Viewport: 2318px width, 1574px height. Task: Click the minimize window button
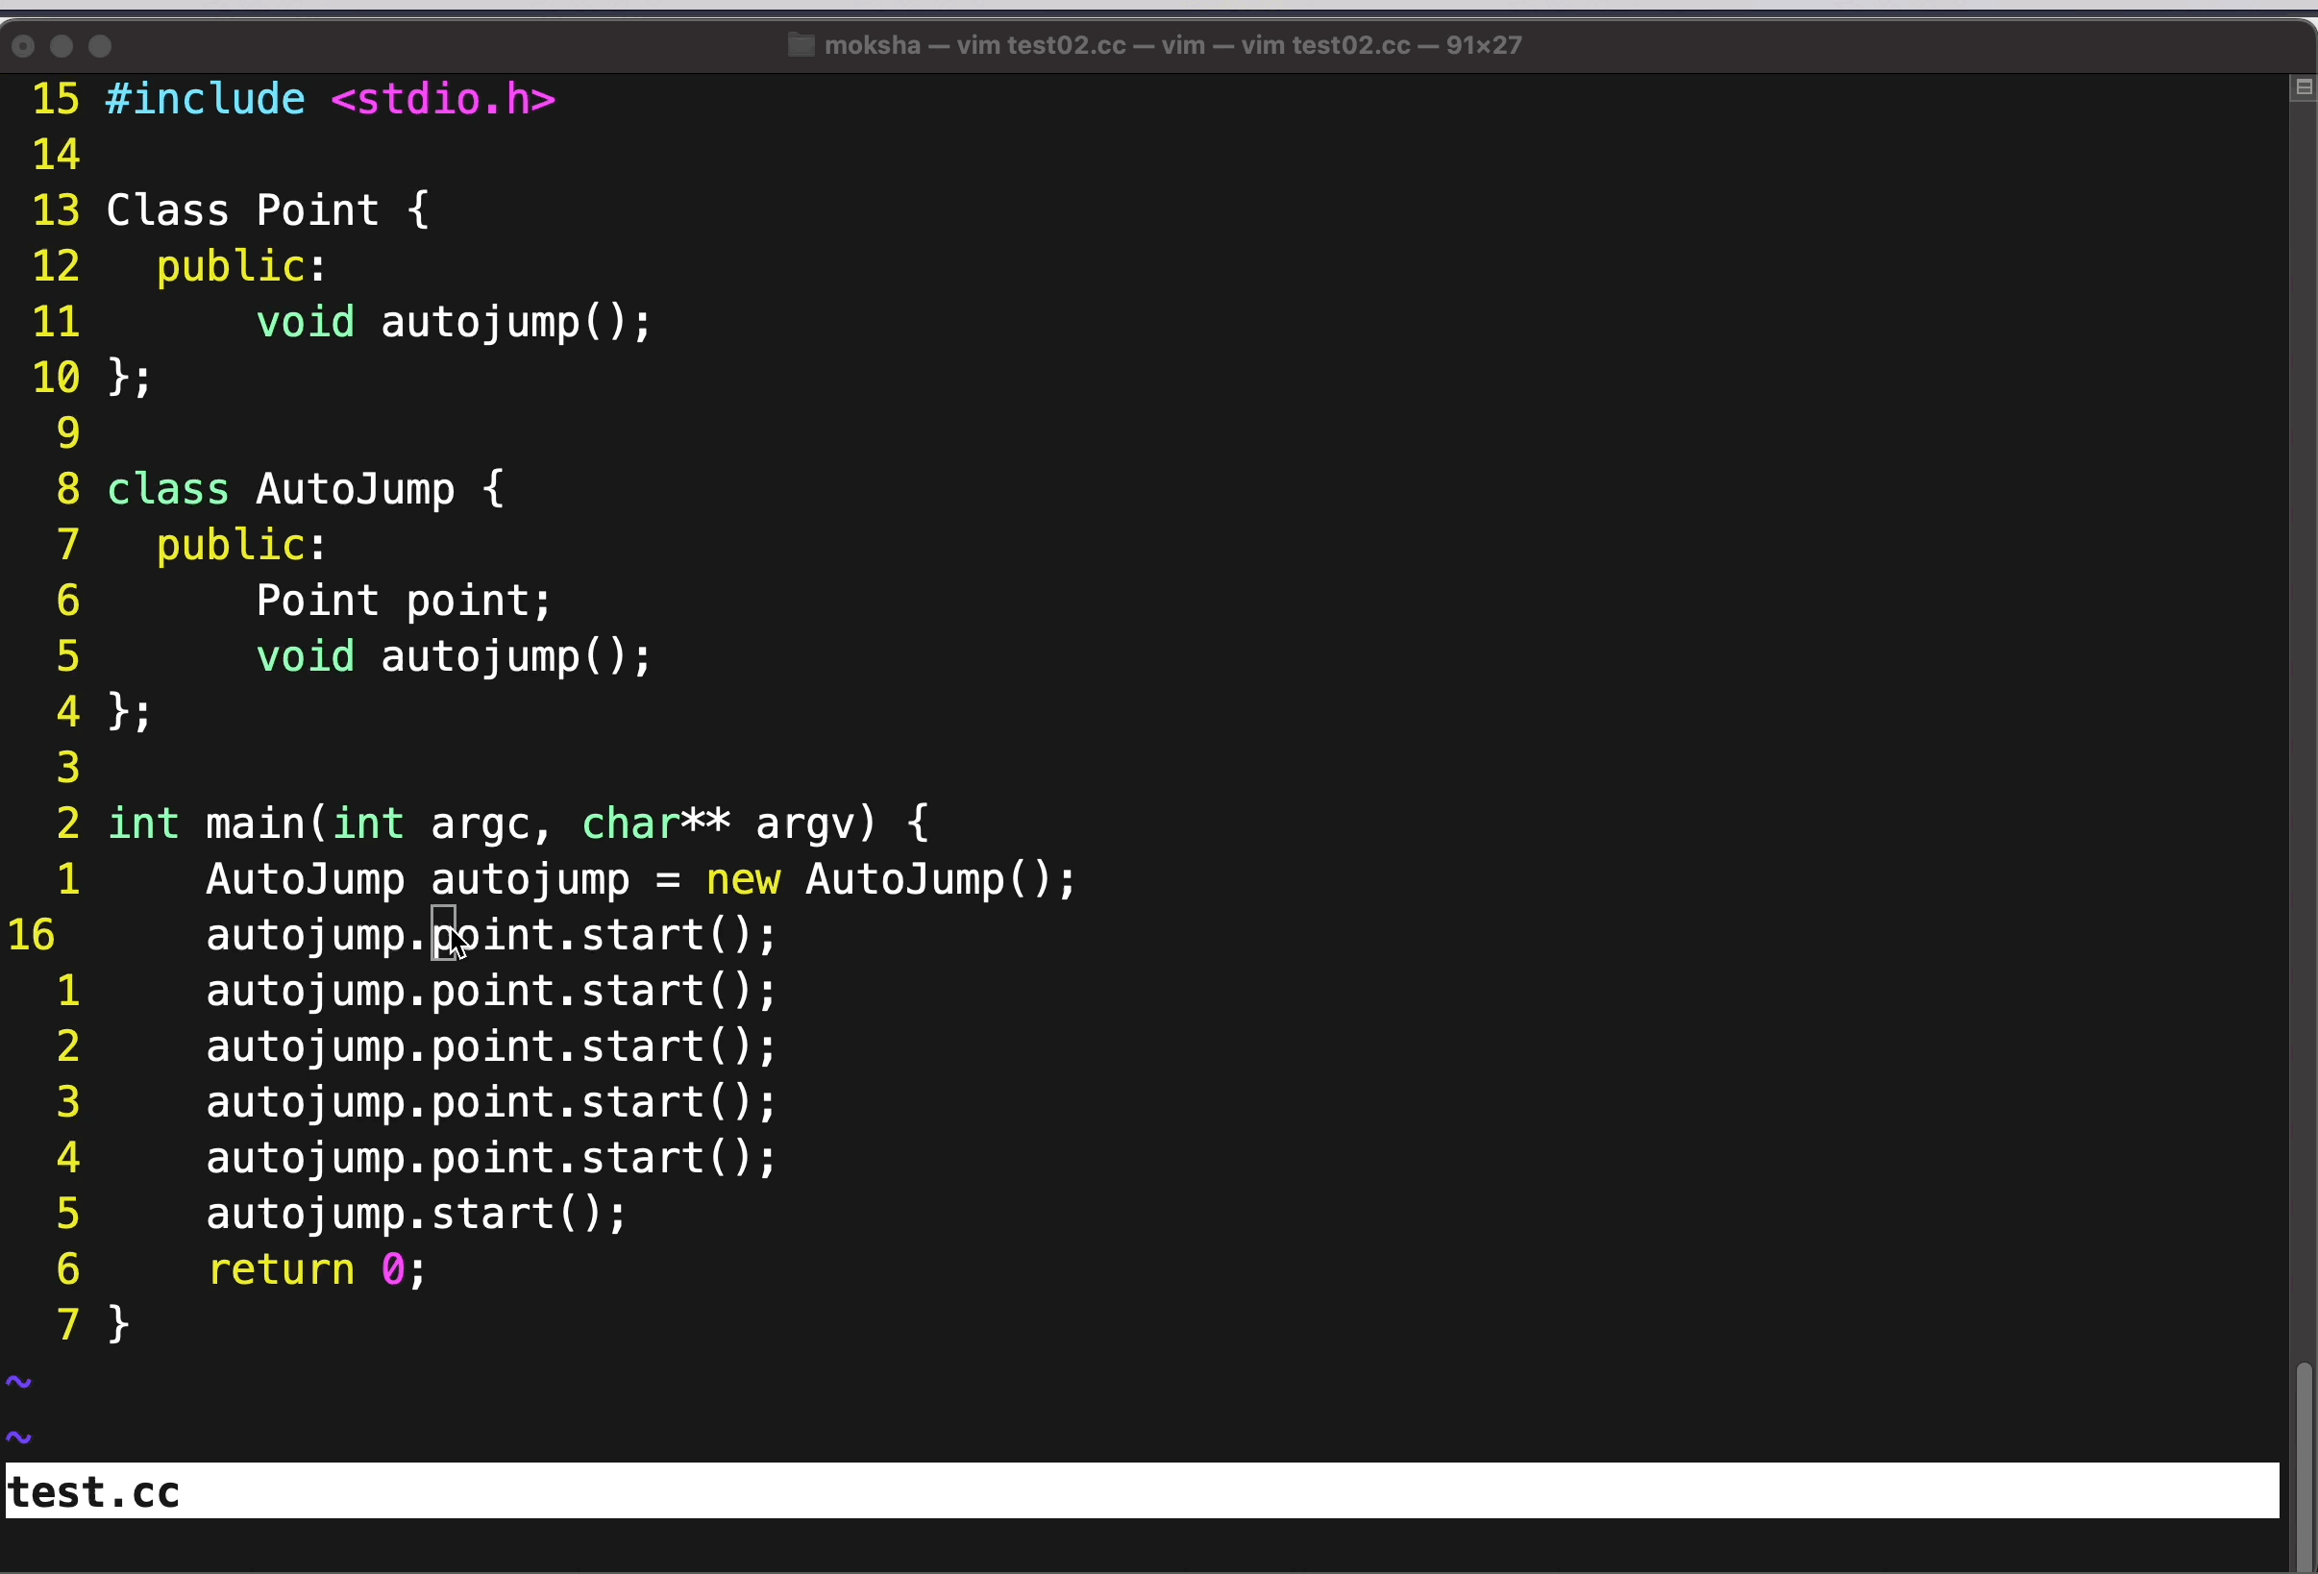[62, 46]
